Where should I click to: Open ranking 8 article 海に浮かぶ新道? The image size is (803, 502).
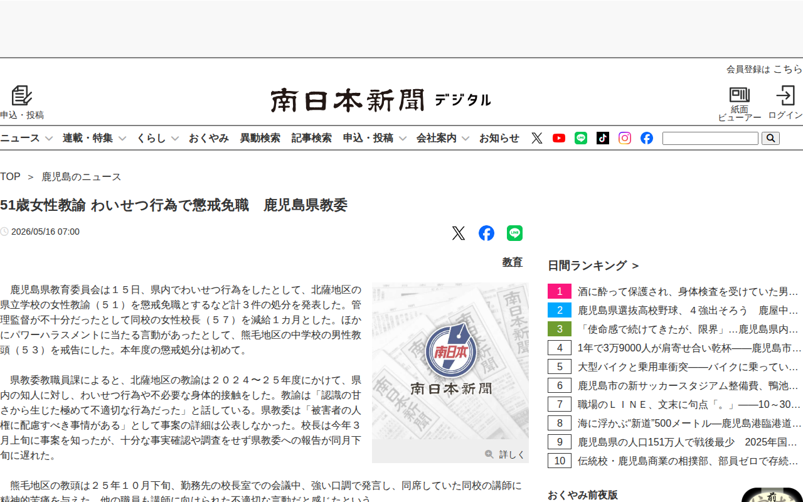tap(689, 423)
